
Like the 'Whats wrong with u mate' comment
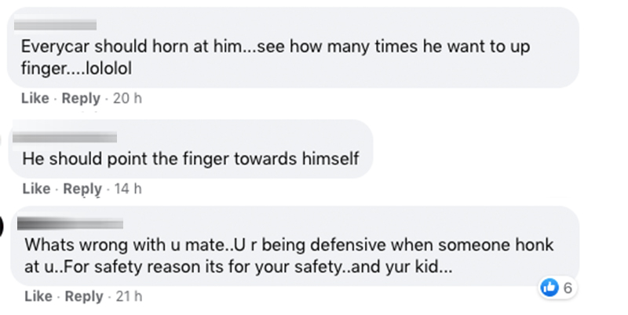[x=38, y=296]
